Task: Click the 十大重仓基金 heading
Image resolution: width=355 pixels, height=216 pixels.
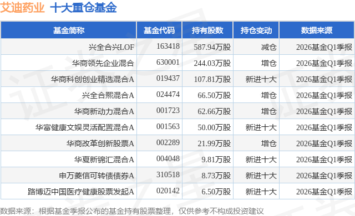Action: tap(83, 7)
